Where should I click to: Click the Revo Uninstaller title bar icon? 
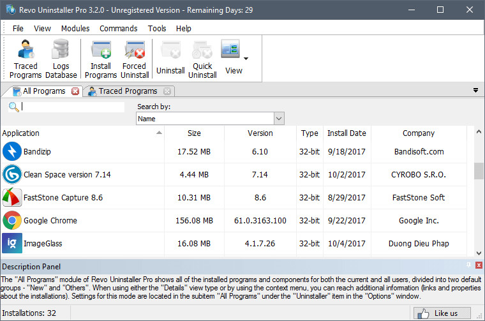click(x=10, y=10)
